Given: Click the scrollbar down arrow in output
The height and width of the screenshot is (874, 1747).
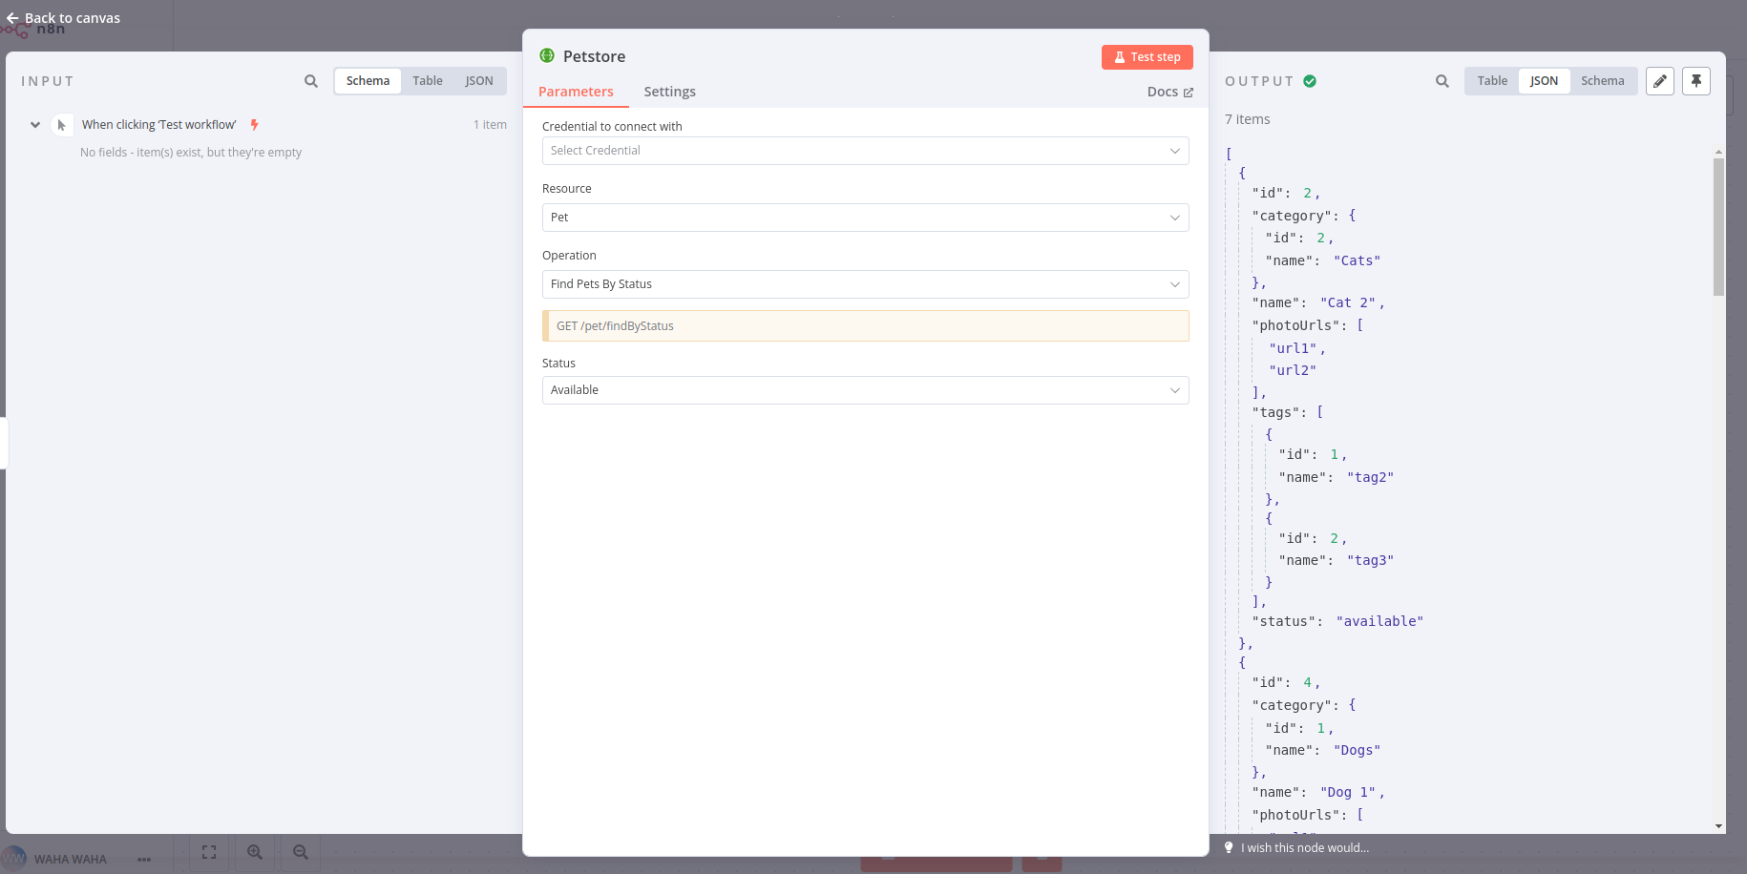Looking at the screenshot, I should (x=1718, y=826).
